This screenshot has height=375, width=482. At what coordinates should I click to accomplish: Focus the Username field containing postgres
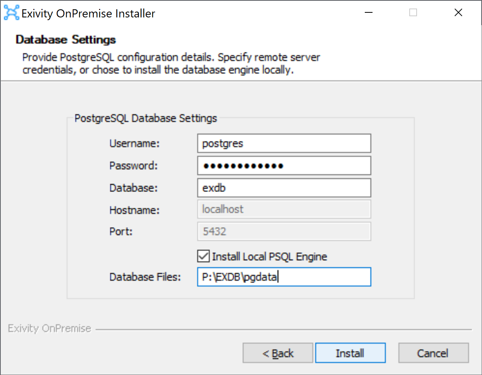coord(284,143)
